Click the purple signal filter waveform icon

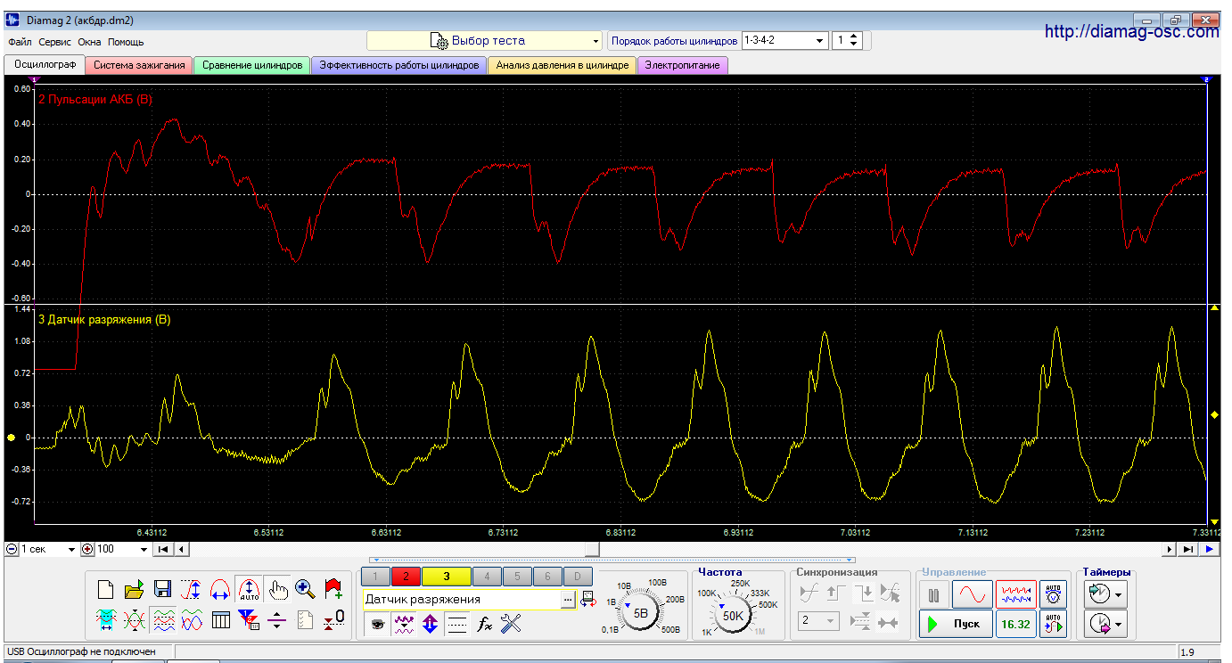coord(404,625)
